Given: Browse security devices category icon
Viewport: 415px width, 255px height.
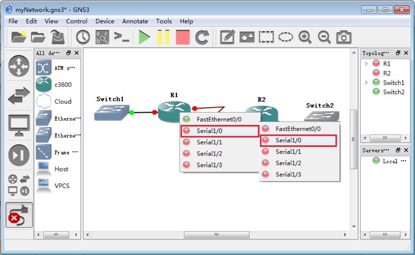Looking at the screenshot, I should [19, 155].
